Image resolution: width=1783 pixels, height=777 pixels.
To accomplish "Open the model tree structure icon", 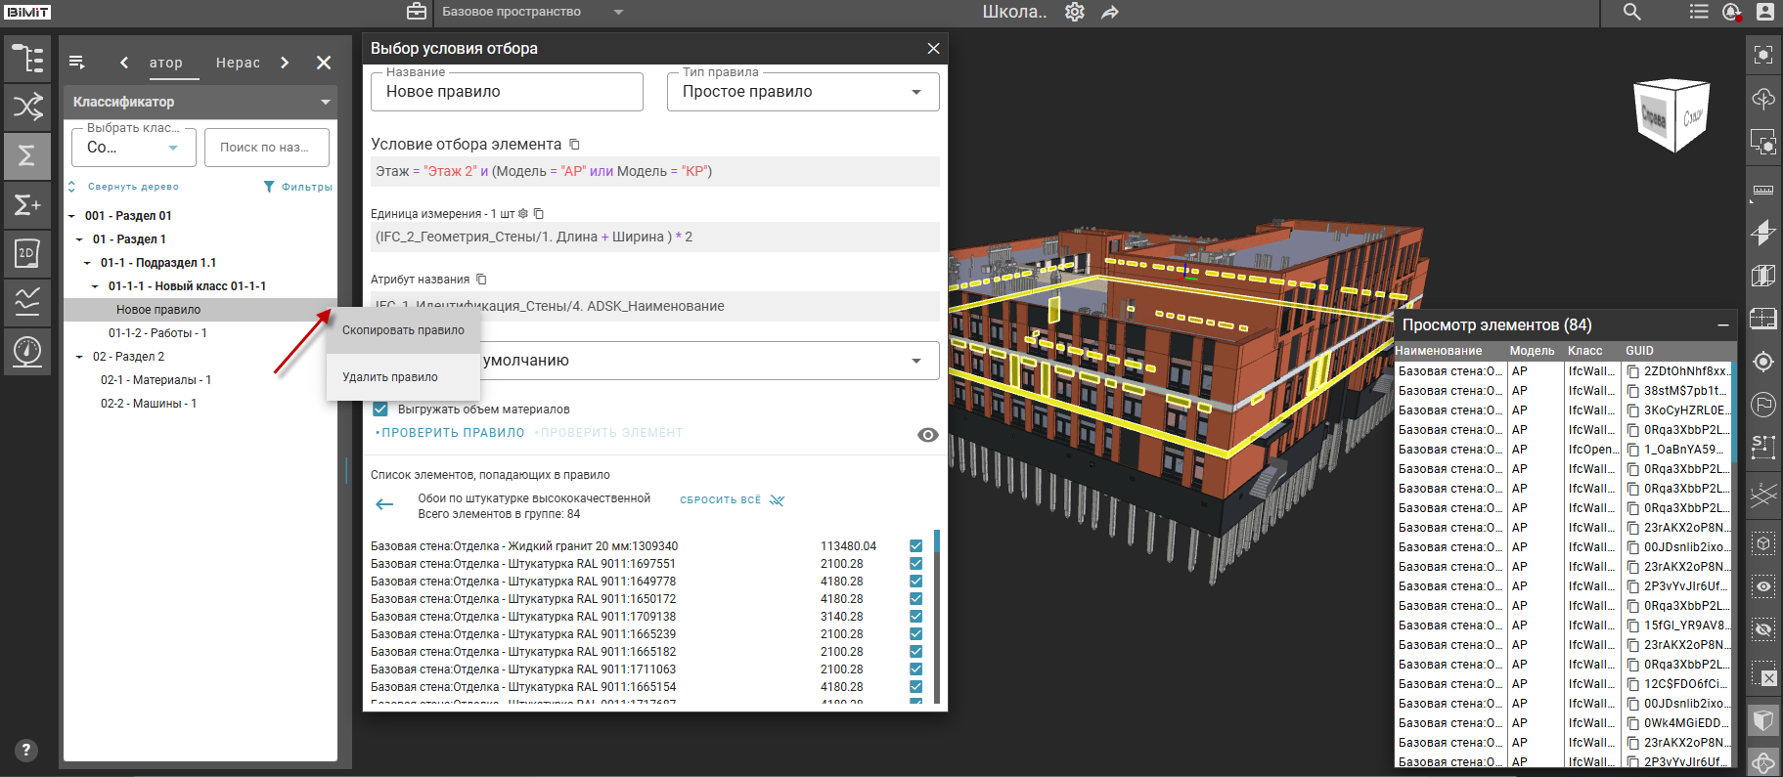I will click(x=27, y=59).
